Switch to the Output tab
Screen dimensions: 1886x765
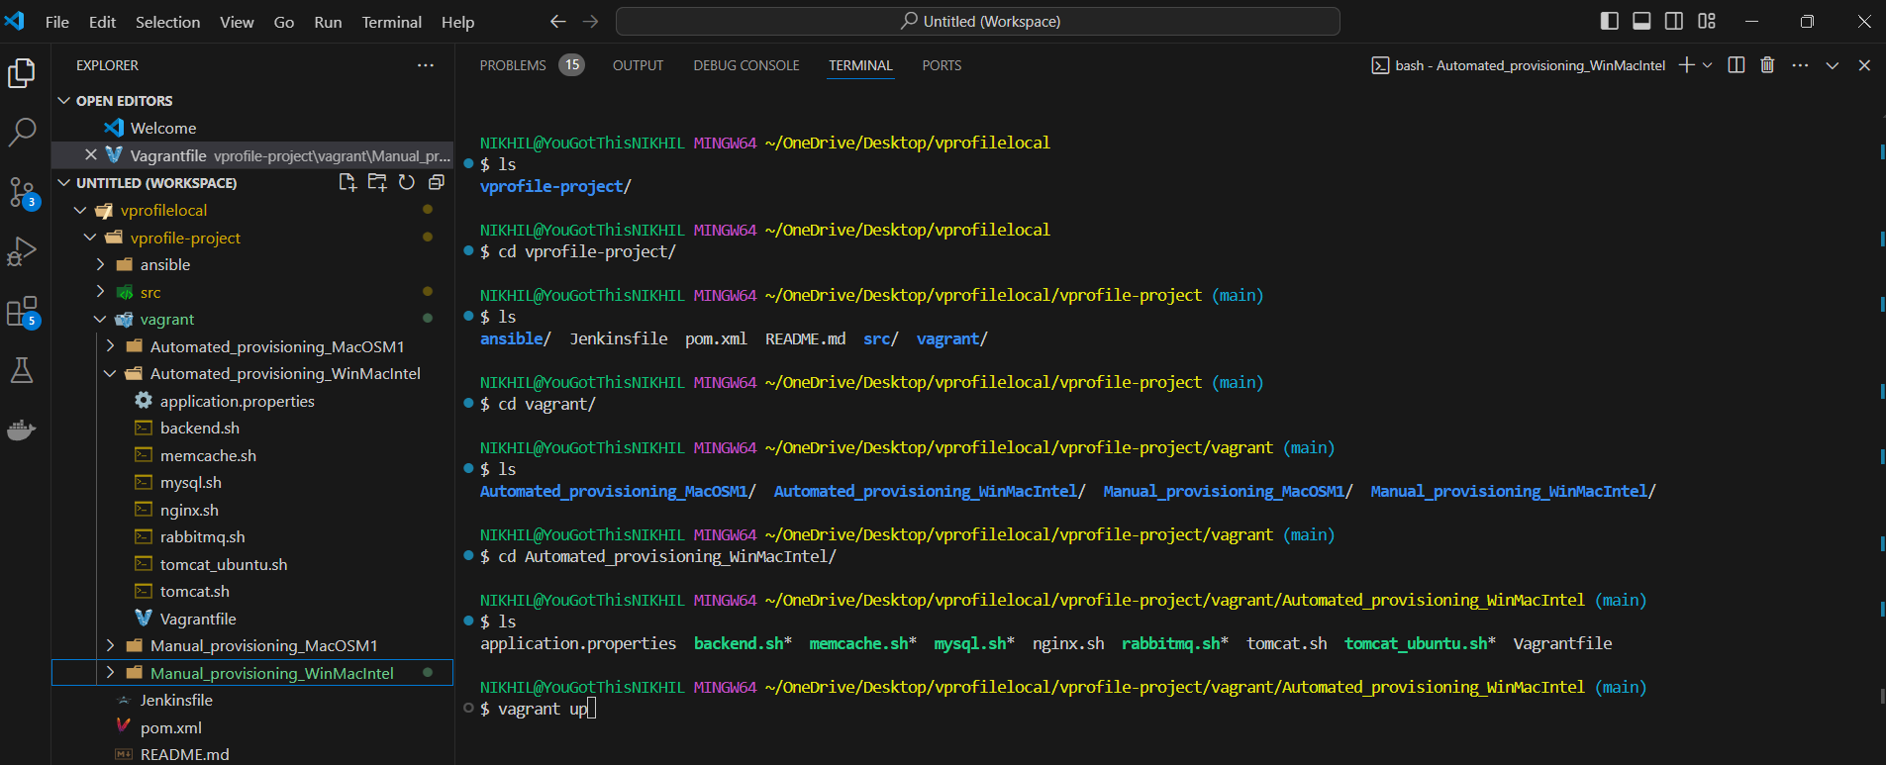click(x=638, y=65)
